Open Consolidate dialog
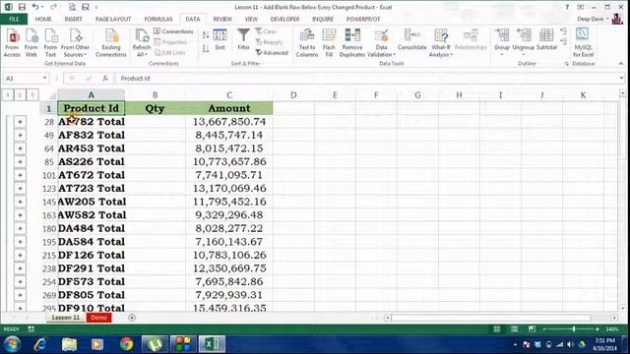 click(411, 39)
